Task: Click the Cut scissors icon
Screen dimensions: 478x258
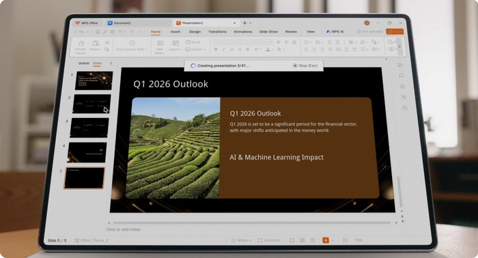Action: tap(107, 42)
